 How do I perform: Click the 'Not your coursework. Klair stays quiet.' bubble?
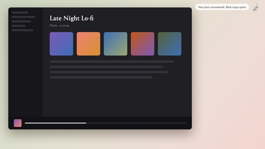coord(222,7)
